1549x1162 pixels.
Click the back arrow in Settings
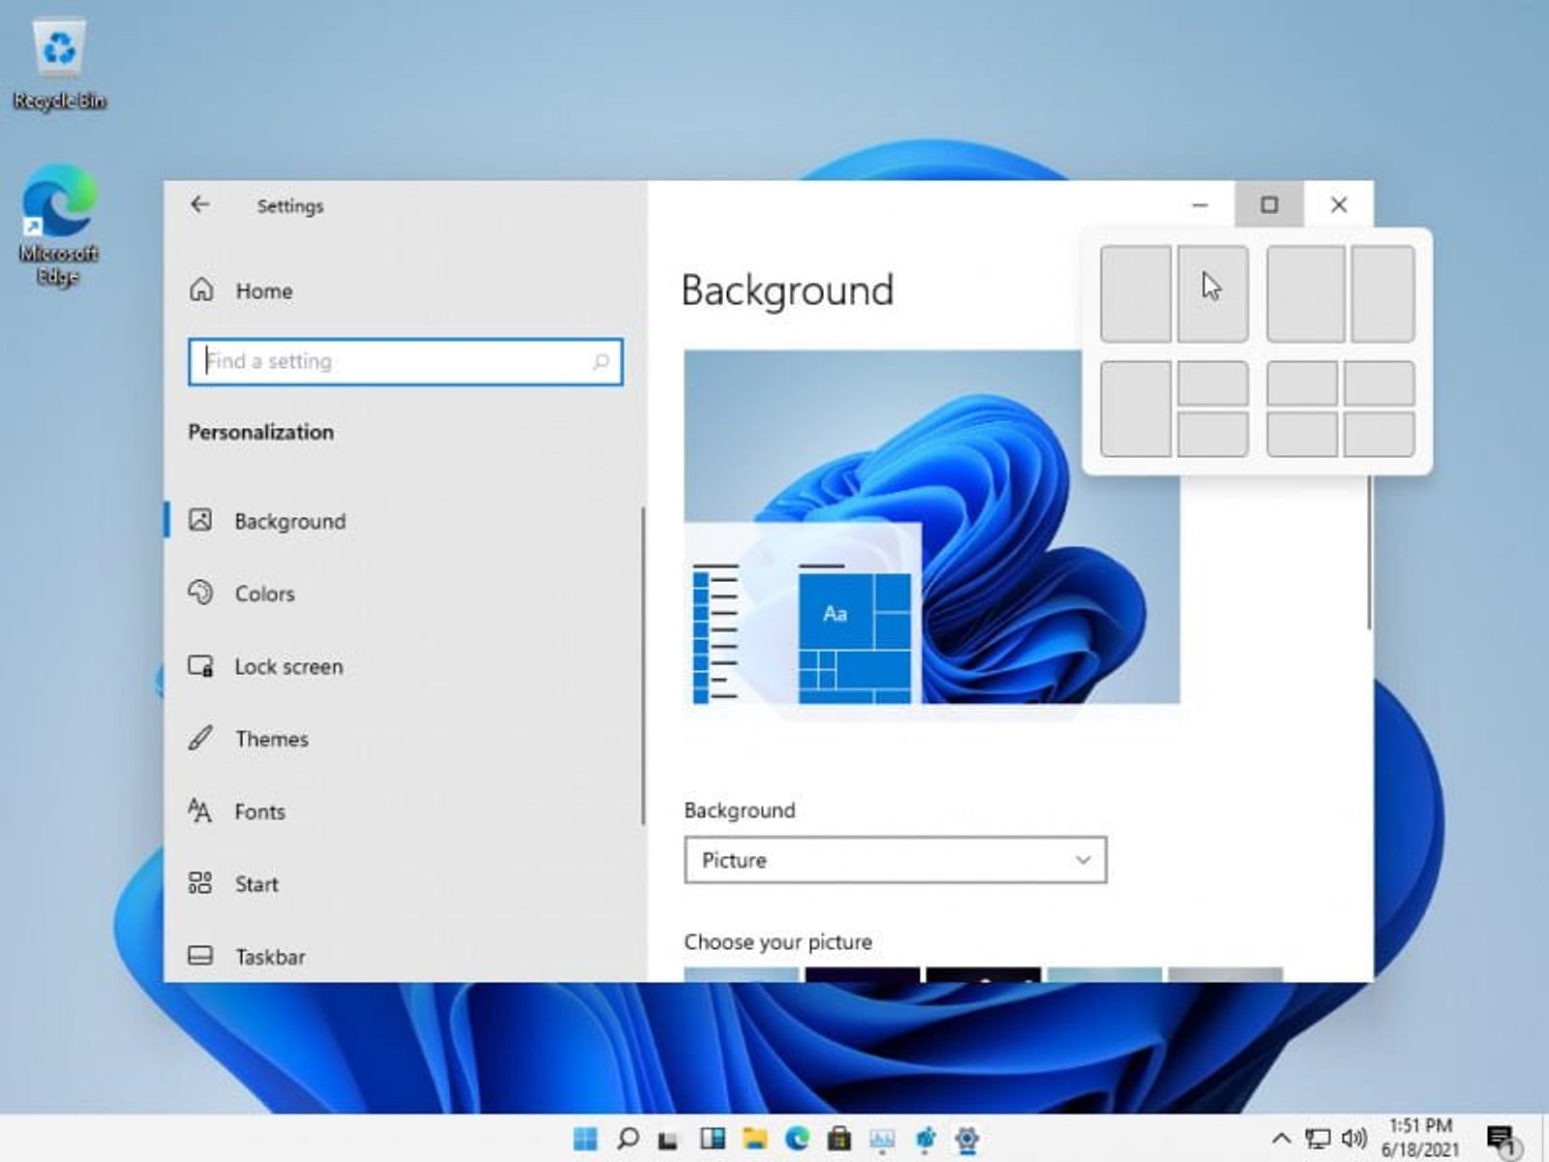click(200, 204)
